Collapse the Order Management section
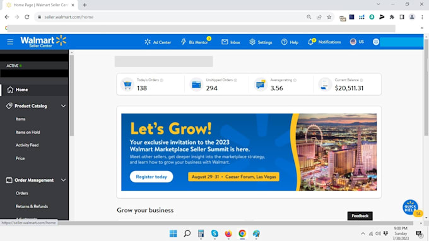 63,180
